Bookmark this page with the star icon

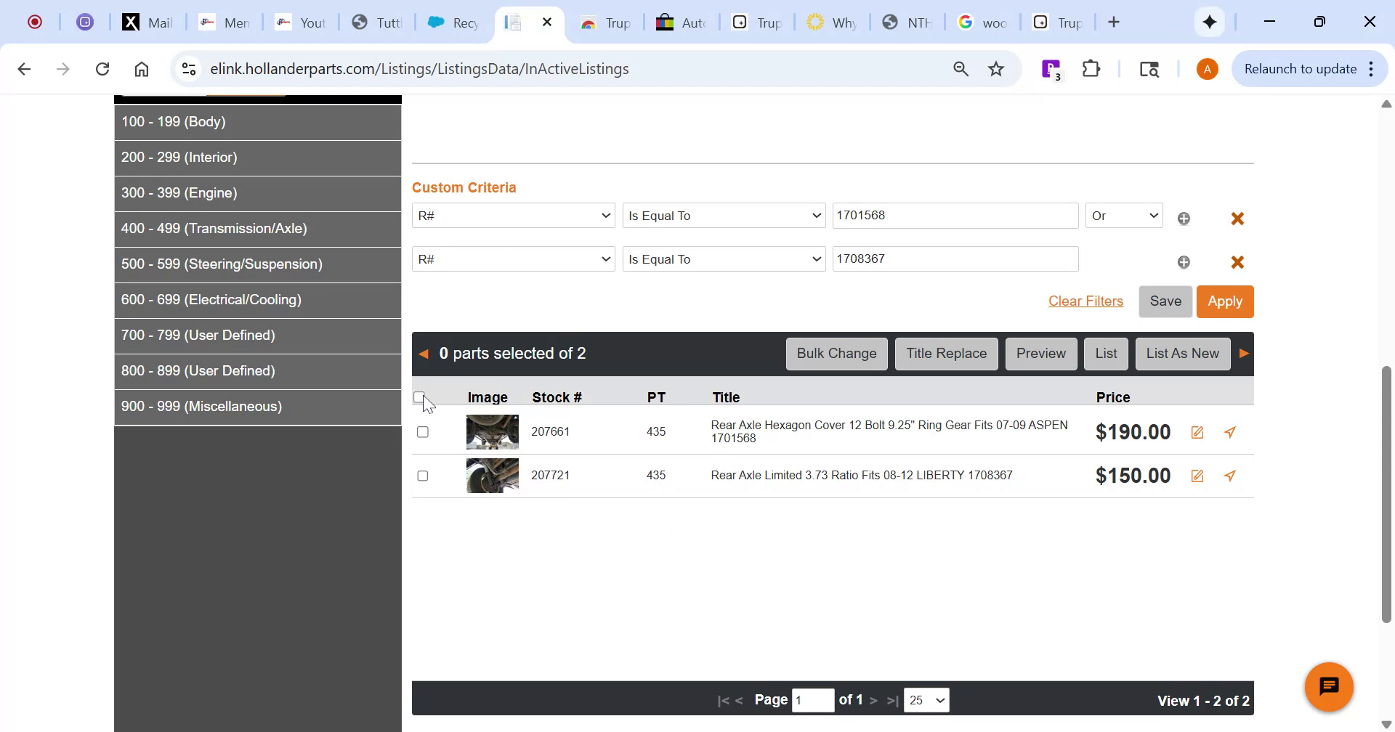tap(996, 68)
